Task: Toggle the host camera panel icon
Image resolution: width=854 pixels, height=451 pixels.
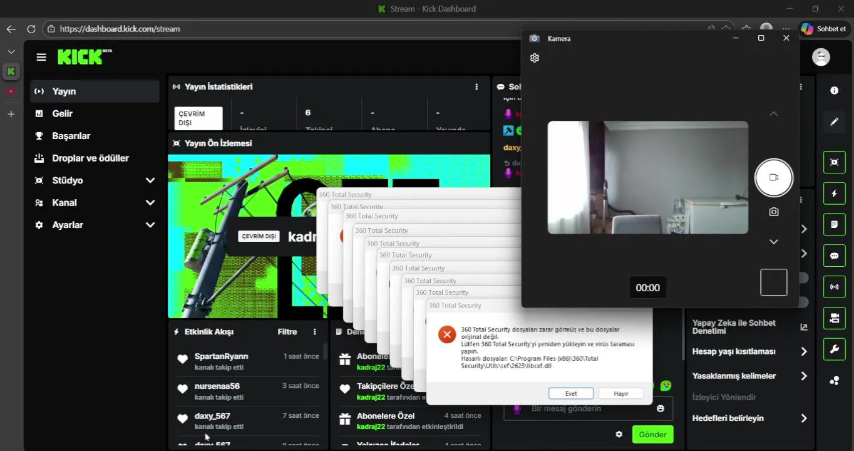Action: (834, 318)
